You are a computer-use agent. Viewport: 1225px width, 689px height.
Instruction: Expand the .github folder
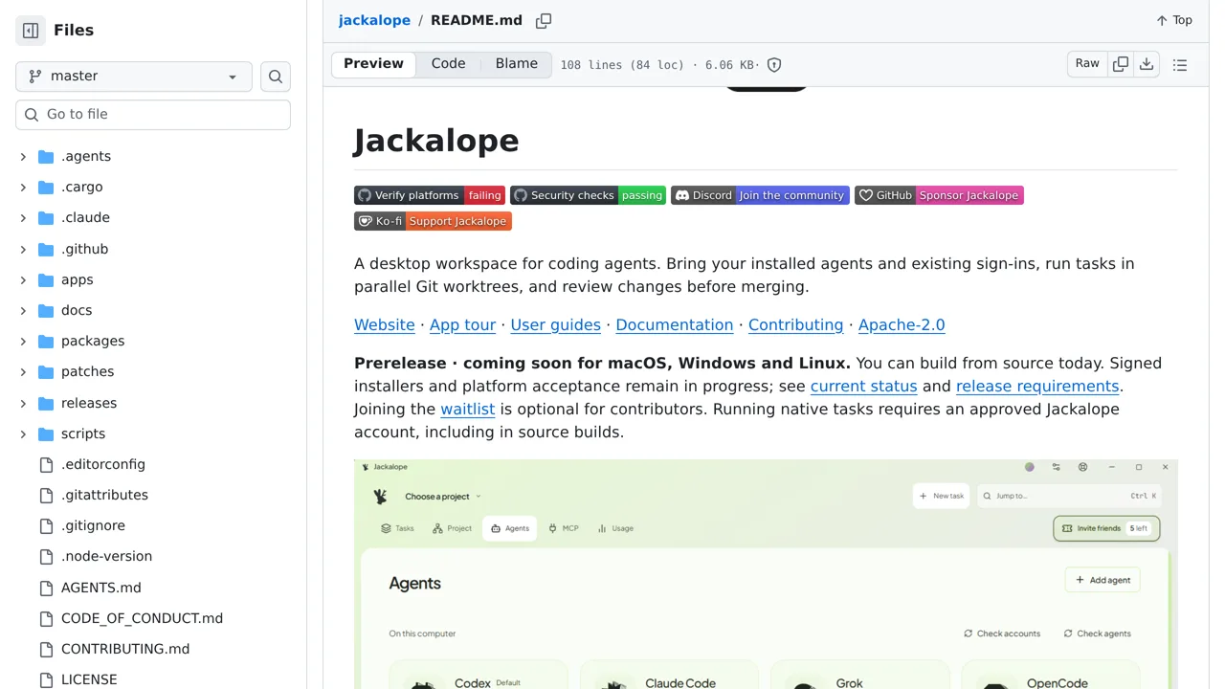(23, 250)
